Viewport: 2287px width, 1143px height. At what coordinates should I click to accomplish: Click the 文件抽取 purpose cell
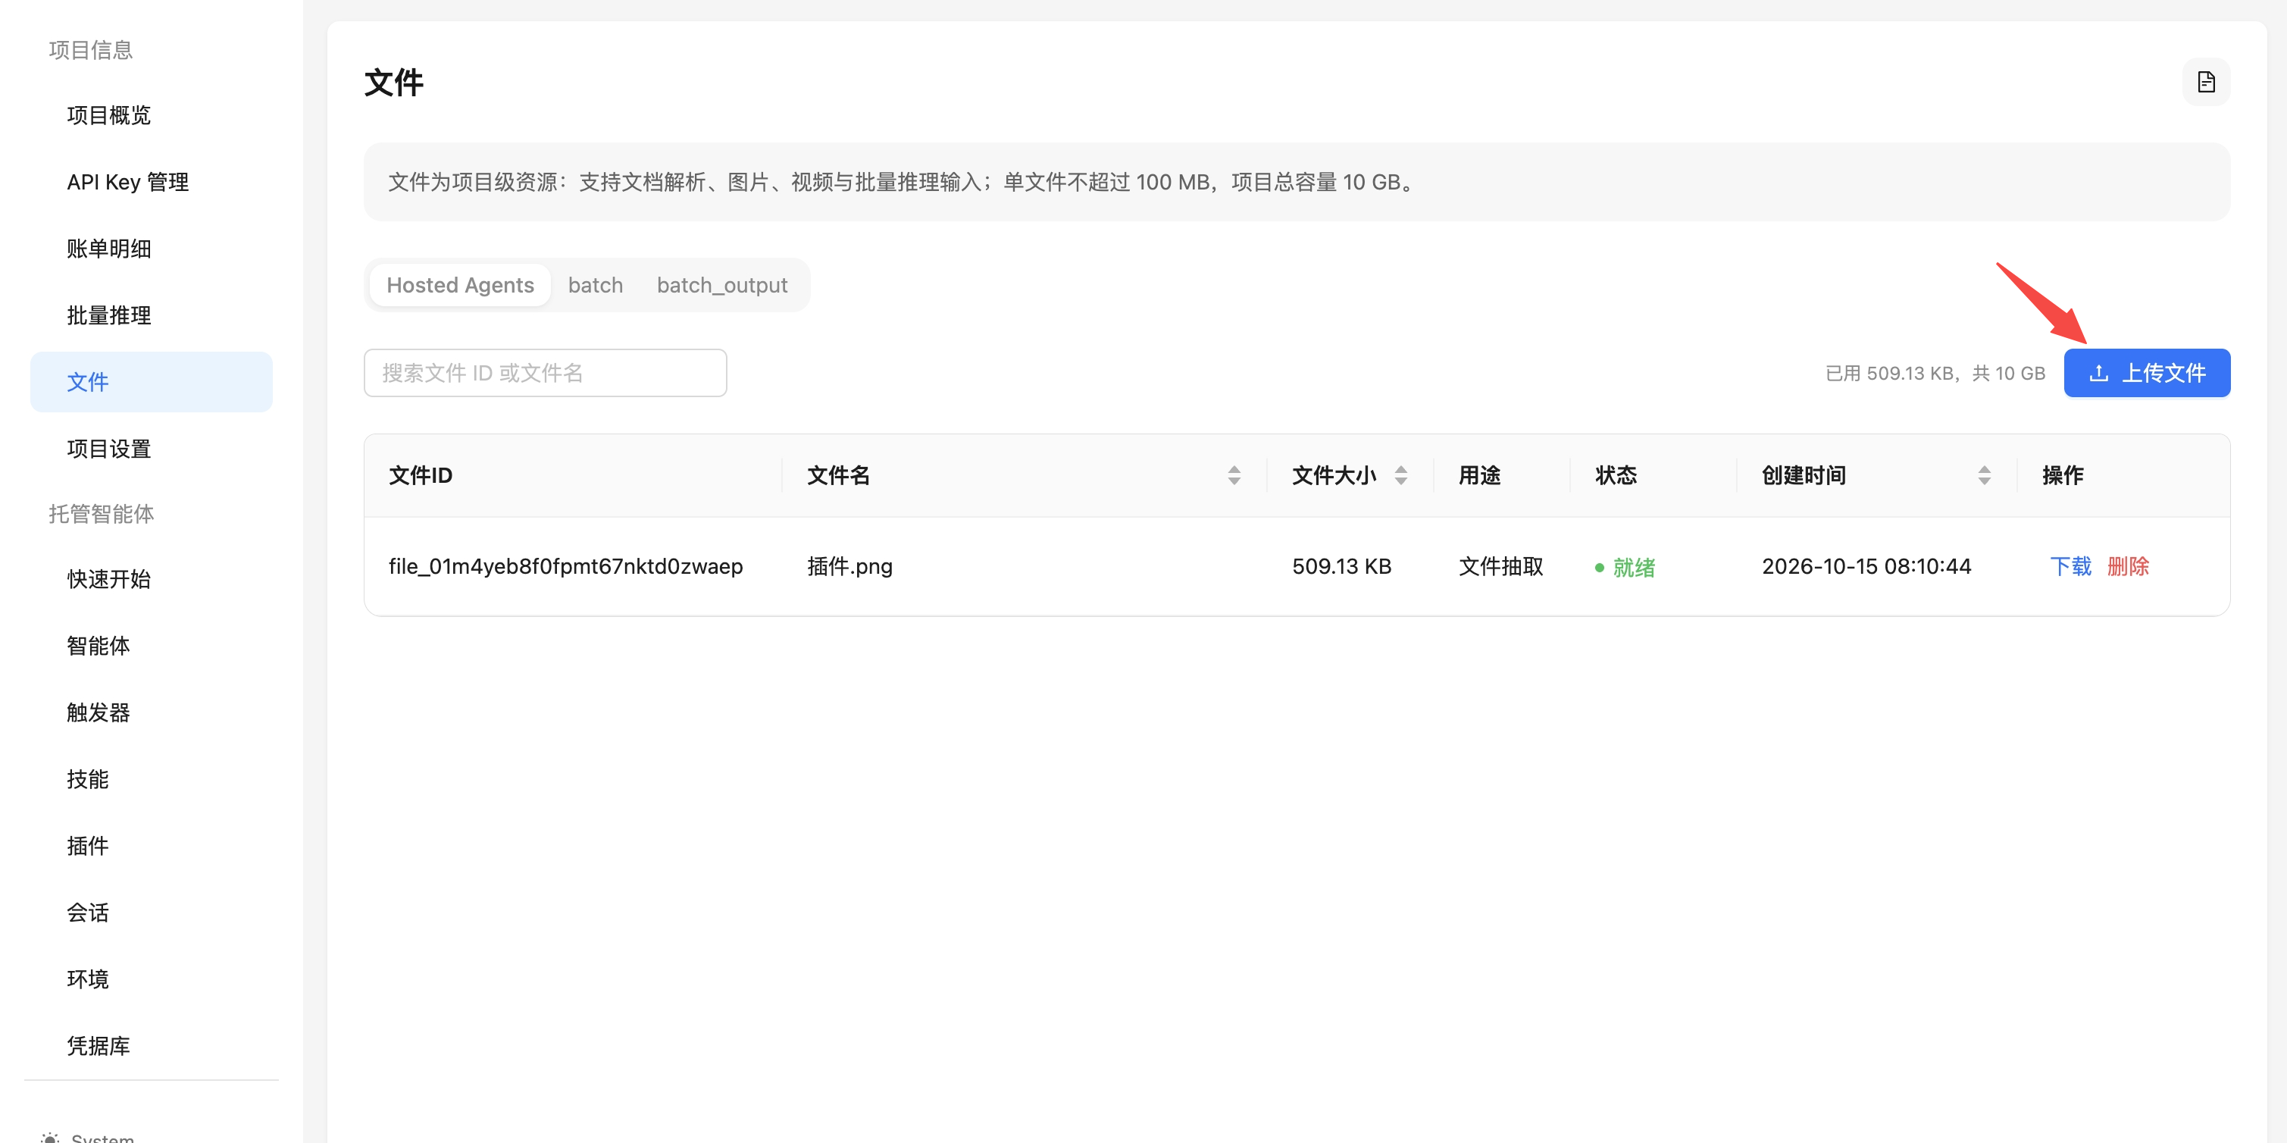coord(1500,567)
